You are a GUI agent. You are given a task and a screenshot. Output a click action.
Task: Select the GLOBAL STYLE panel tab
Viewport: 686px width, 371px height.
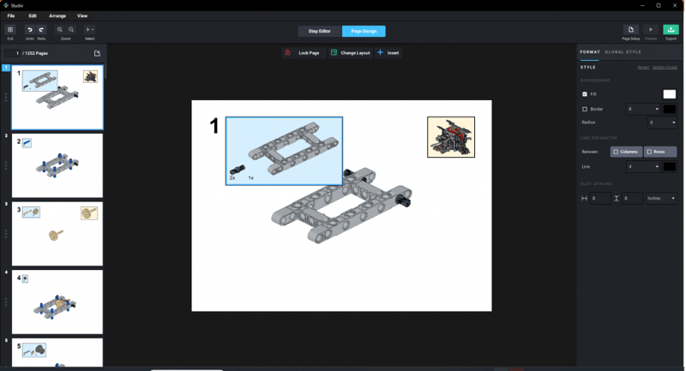click(x=623, y=52)
